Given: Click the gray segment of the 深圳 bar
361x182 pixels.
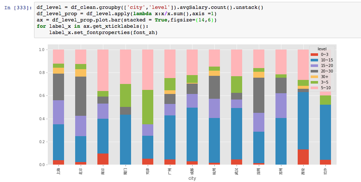Looking at the screenshot, I should coord(259,95).
